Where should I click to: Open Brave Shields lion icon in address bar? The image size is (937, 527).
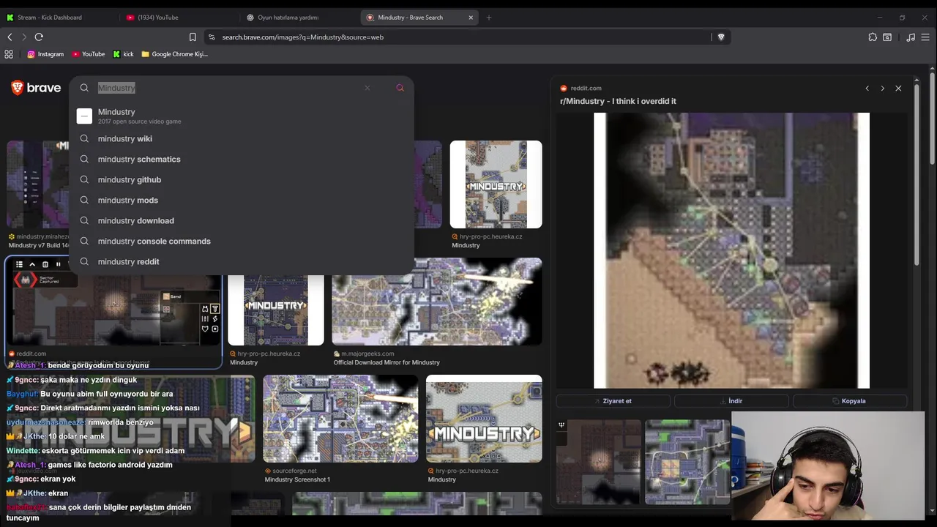pyautogui.click(x=721, y=37)
